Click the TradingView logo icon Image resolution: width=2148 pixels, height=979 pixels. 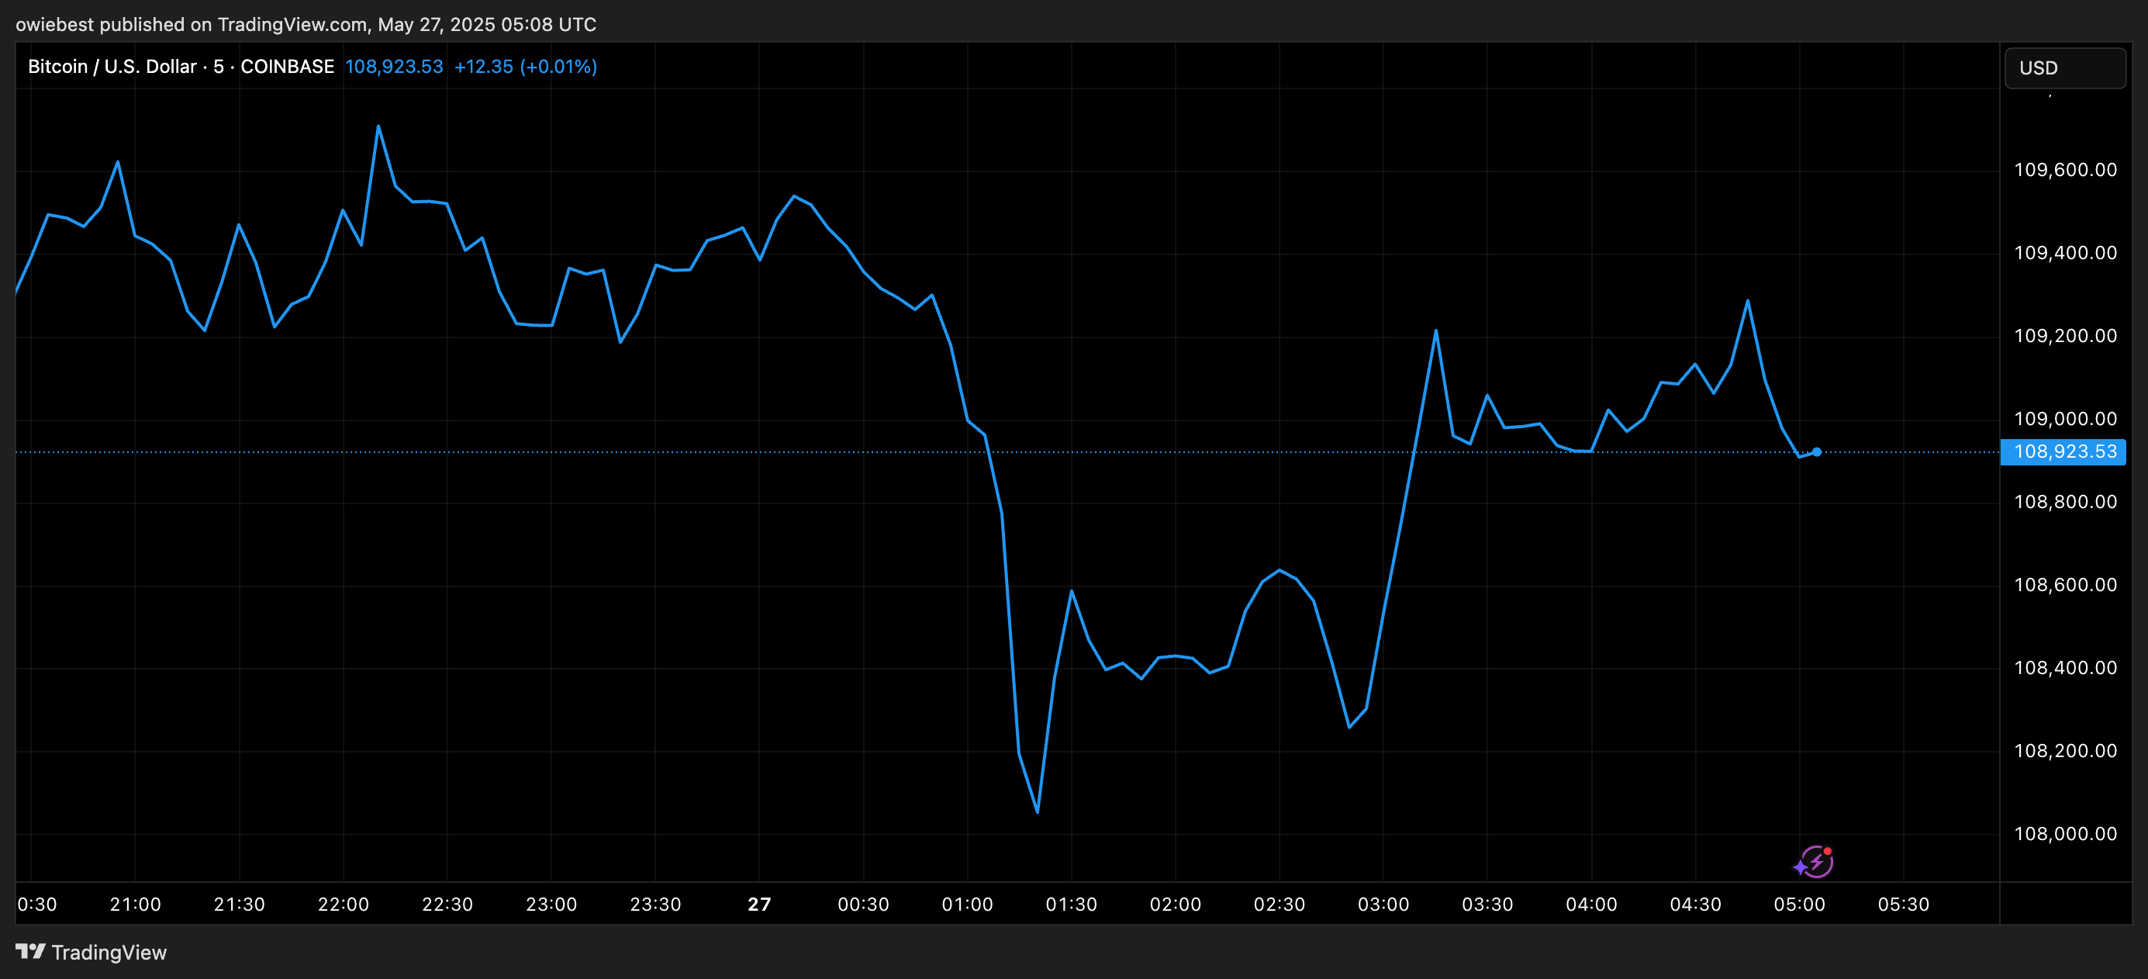(31, 952)
